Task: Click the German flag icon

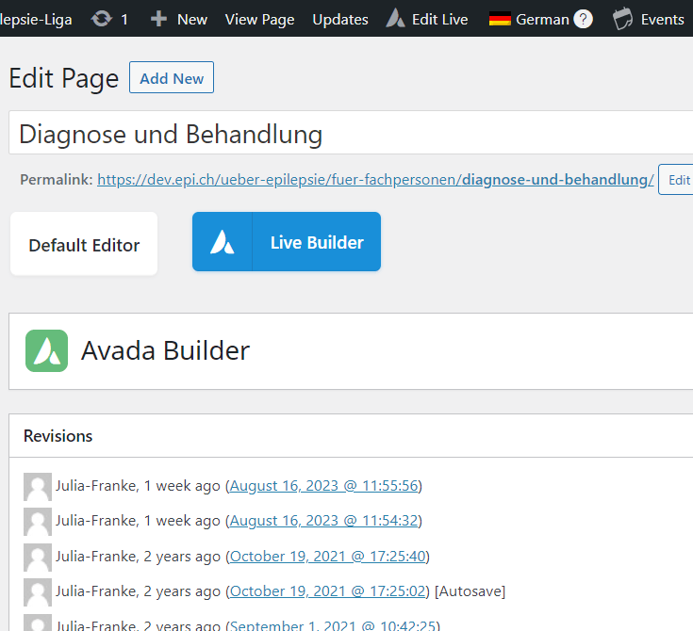Action: pos(500,20)
